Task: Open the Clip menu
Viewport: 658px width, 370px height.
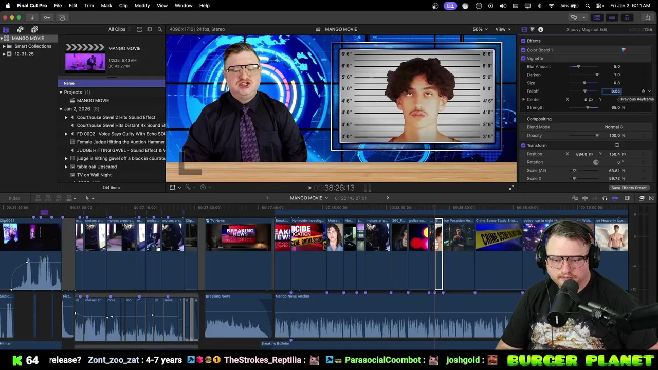Action: coord(123,5)
